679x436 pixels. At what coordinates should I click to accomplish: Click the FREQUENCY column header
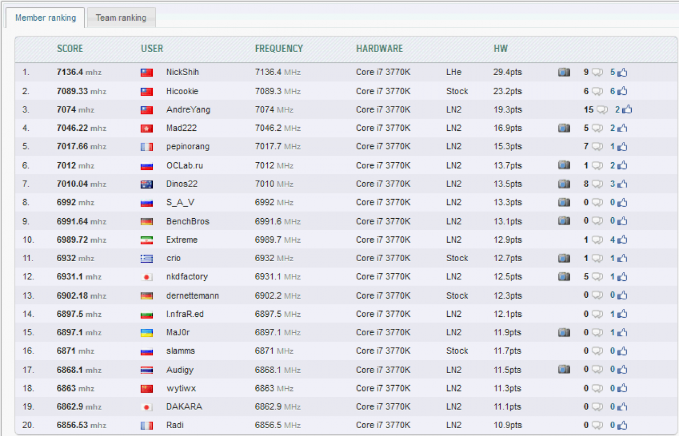(279, 48)
